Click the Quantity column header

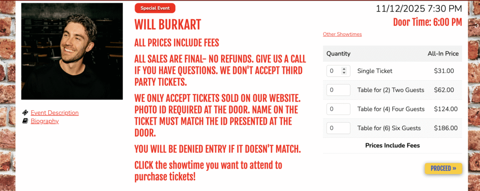(338, 54)
